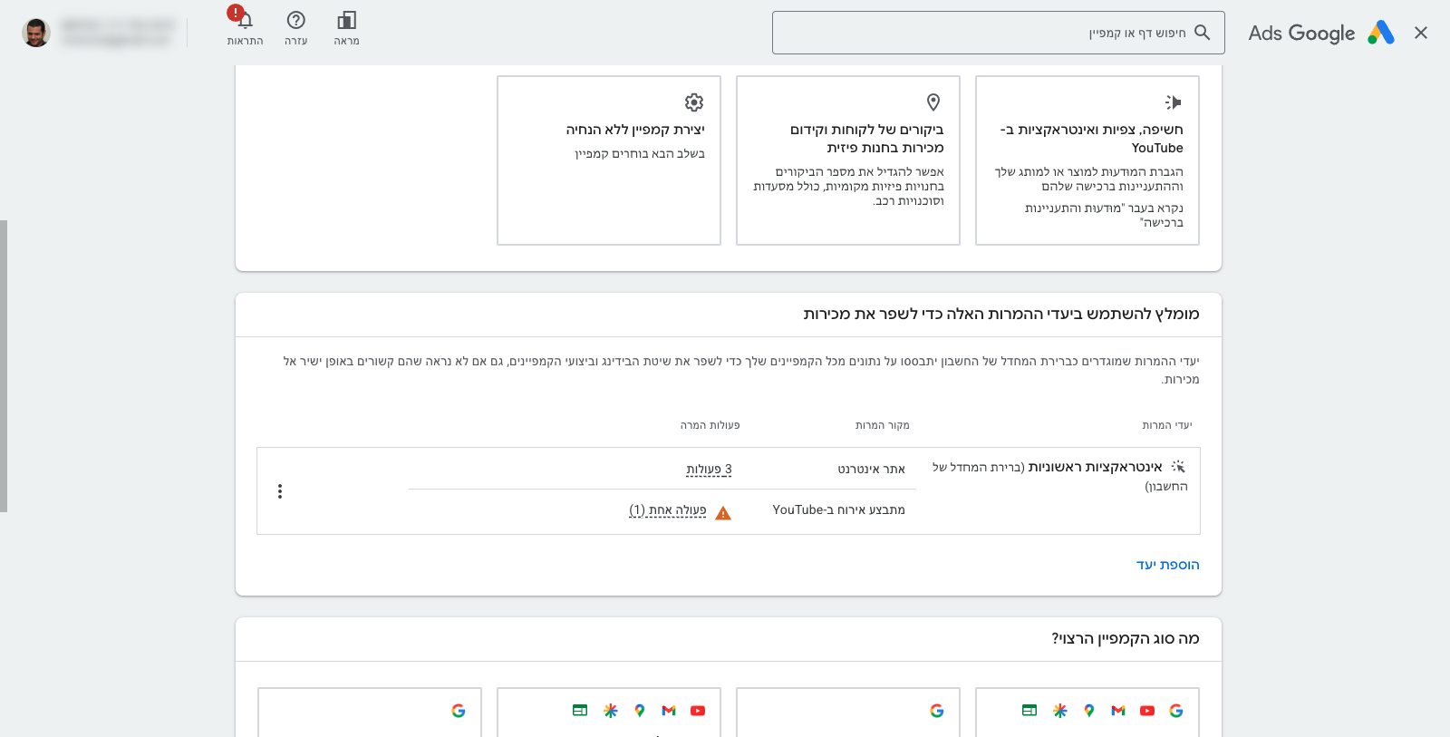Screen dimensions: 1450x737
Task: Click the פעולות המרה column header
Action: [x=710, y=425]
